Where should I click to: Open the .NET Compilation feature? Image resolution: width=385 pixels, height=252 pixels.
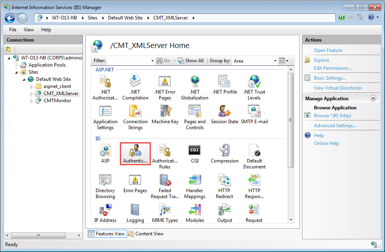point(135,88)
